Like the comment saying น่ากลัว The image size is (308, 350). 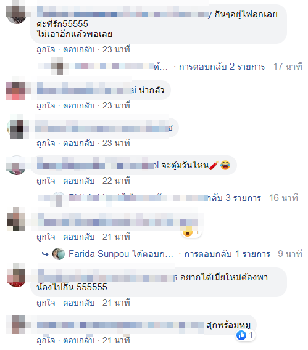point(46,105)
